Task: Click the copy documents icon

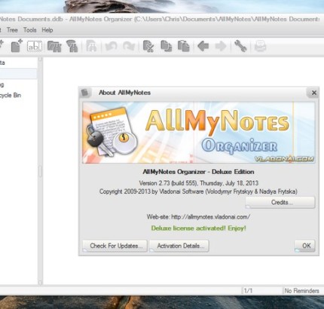Action: pyautogui.click(x=167, y=46)
